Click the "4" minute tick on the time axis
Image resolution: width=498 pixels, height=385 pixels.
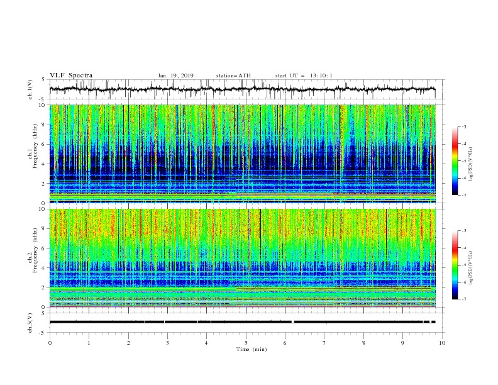pos(206,343)
